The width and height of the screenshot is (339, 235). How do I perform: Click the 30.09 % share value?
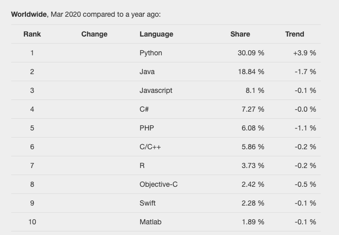point(251,53)
